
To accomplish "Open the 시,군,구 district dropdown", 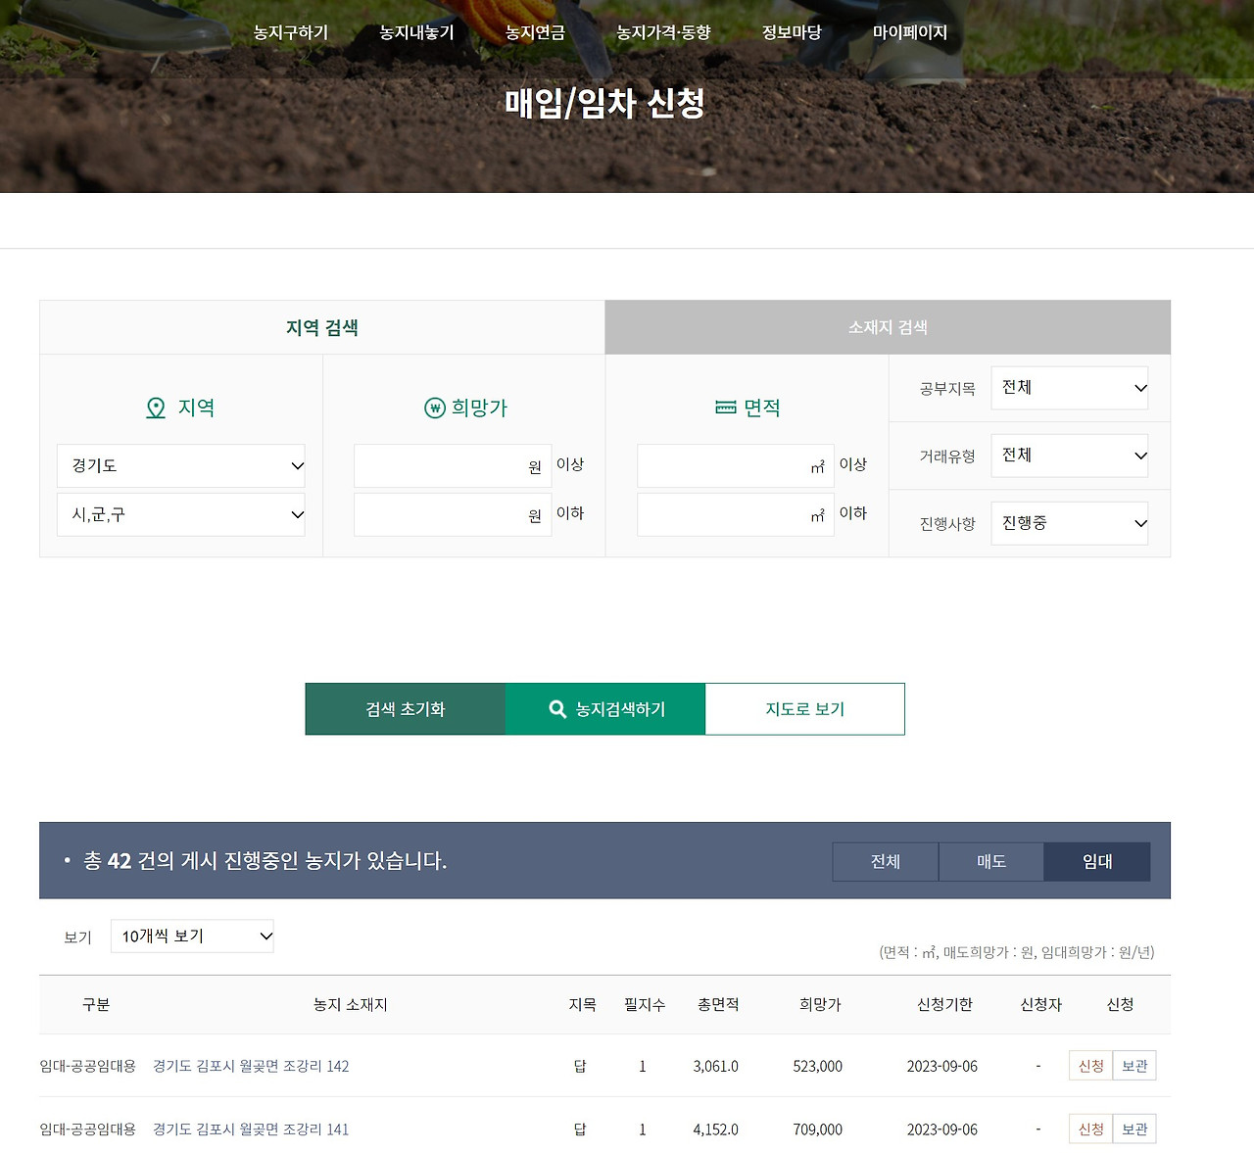I will [x=180, y=514].
